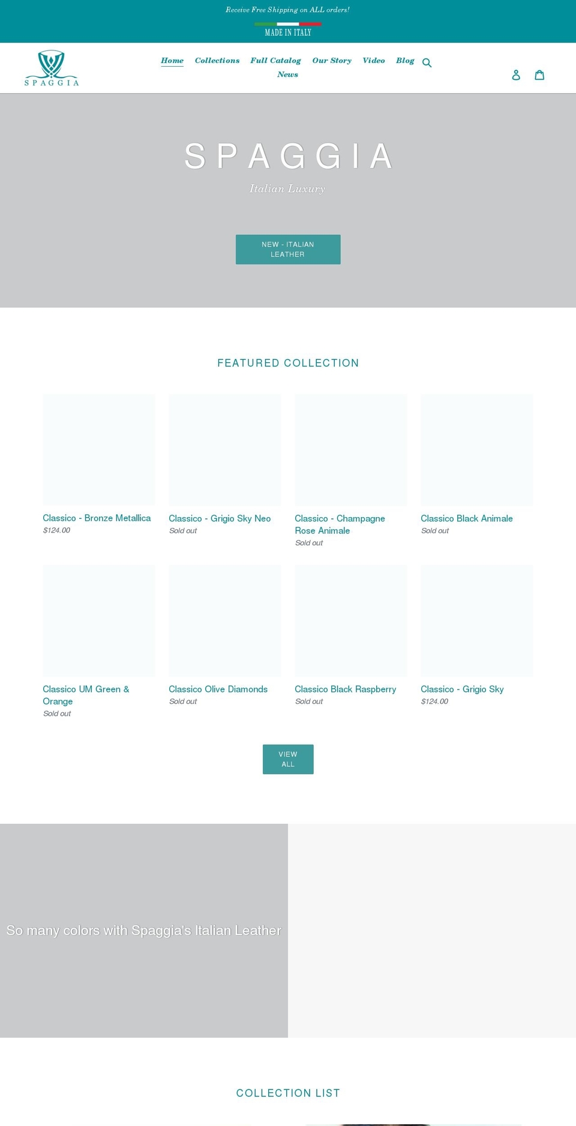Click the free shipping announcement bar text
Screen dimensions: 576x1126
[x=288, y=10]
